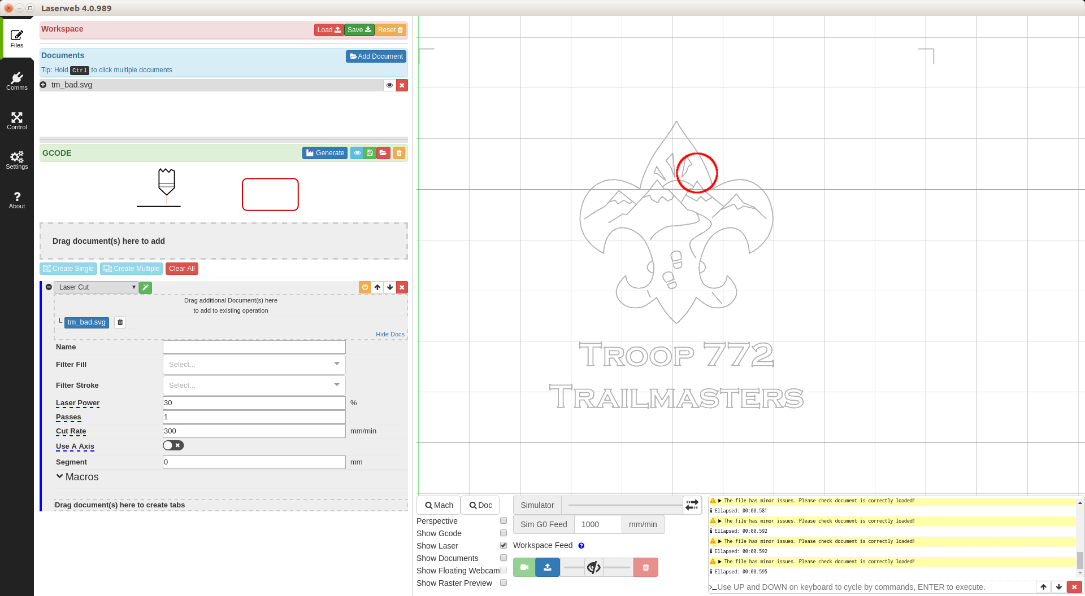
Task: Click the Workspace Feed help icon
Action: [581, 546]
